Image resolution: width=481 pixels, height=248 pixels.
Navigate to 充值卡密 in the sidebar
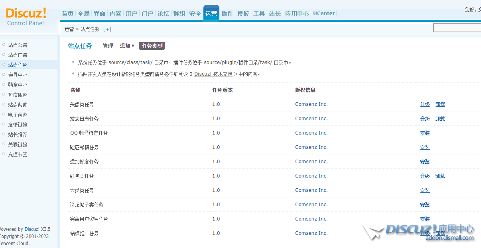point(18,154)
